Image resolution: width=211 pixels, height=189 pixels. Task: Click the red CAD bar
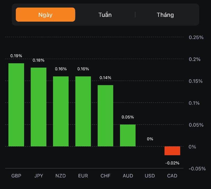tap(172, 151)
